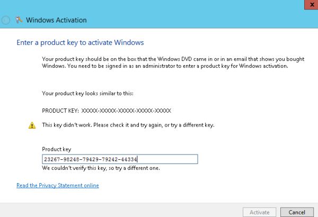Click the message This key didn't work
This screenshot has height=217, width=318.
(x=128, y=125)
